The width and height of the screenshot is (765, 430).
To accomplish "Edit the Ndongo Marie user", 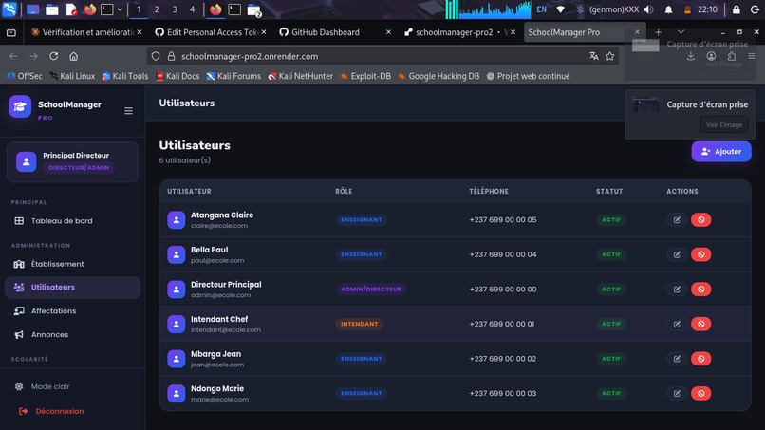I will tap(677, 393).
